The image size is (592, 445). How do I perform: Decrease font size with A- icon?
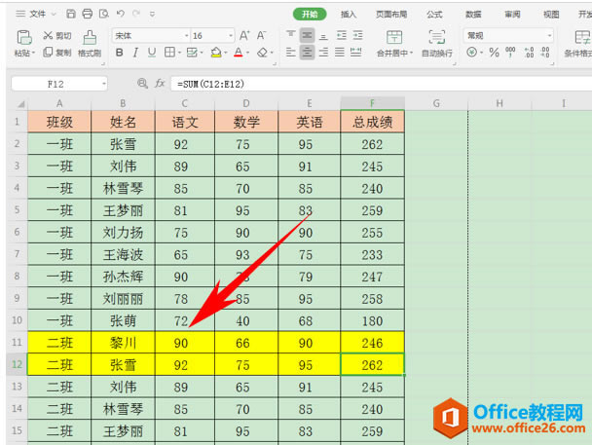coord(261,35)
